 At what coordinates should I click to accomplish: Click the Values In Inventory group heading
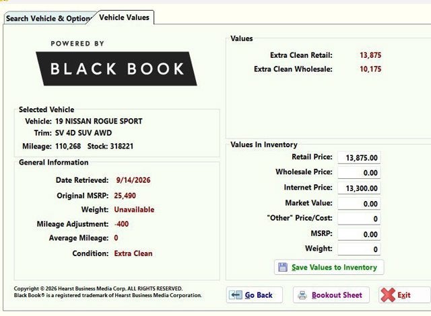click(x=264, y=145)
